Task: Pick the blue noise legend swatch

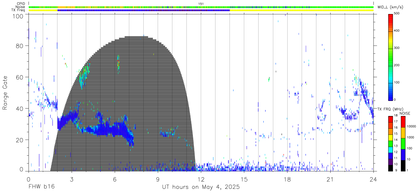Action: coord(403,154)
